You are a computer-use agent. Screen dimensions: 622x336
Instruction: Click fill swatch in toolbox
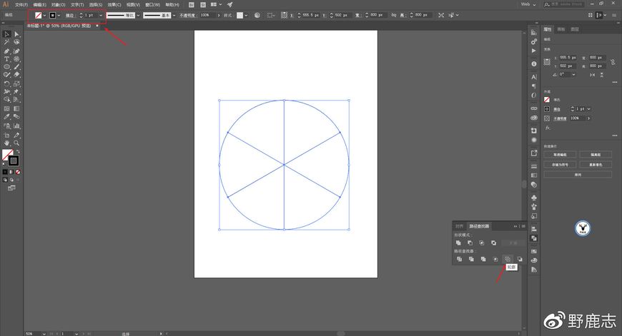click(x=6, y=154)
